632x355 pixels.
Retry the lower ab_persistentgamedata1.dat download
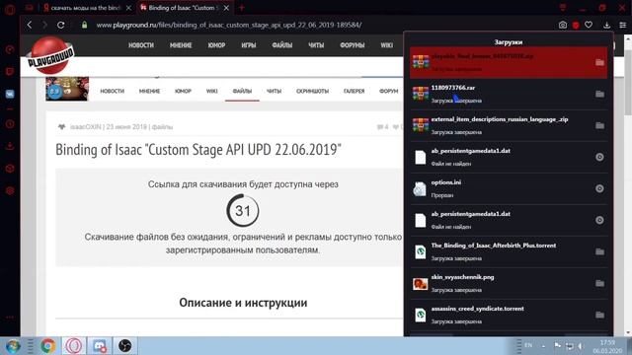pyautogui.click(x=599, y=220)
